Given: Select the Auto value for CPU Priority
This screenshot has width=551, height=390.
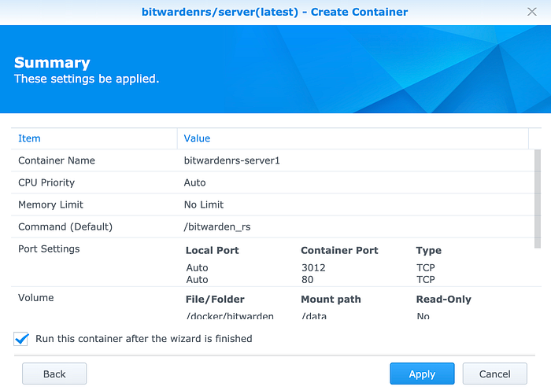Looking at the screenshot, I should (194, 182).
